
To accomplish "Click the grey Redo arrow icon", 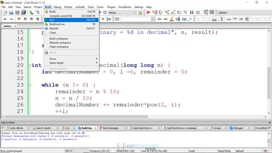I will tap(37, 12).
